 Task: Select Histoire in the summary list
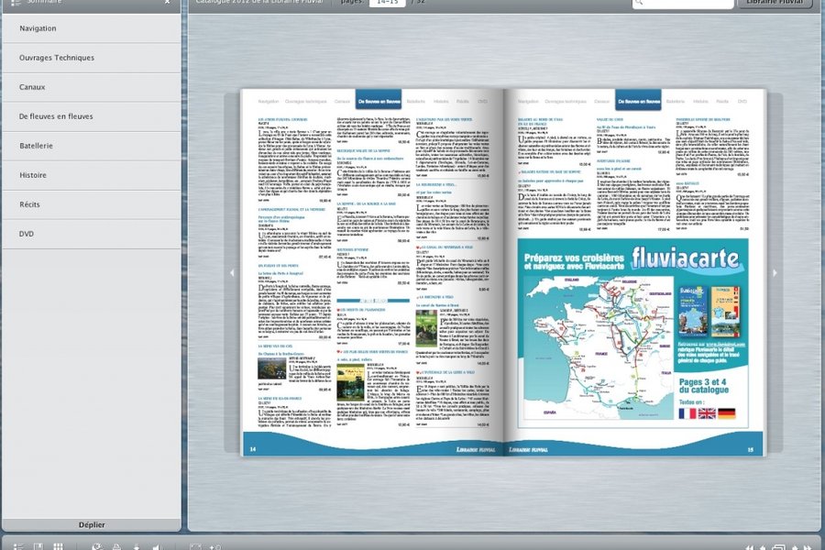click(x=32, y=175)
